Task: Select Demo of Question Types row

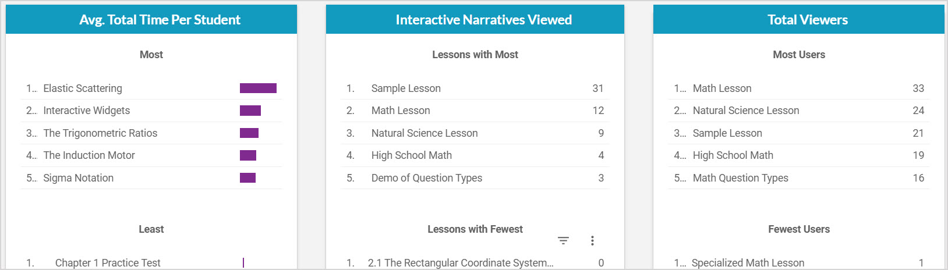Action: (427, 178)
